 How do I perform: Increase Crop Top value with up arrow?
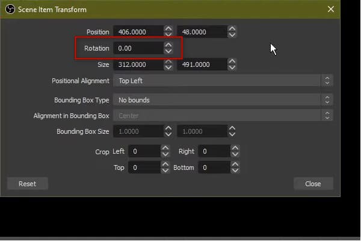coord(165,164)
